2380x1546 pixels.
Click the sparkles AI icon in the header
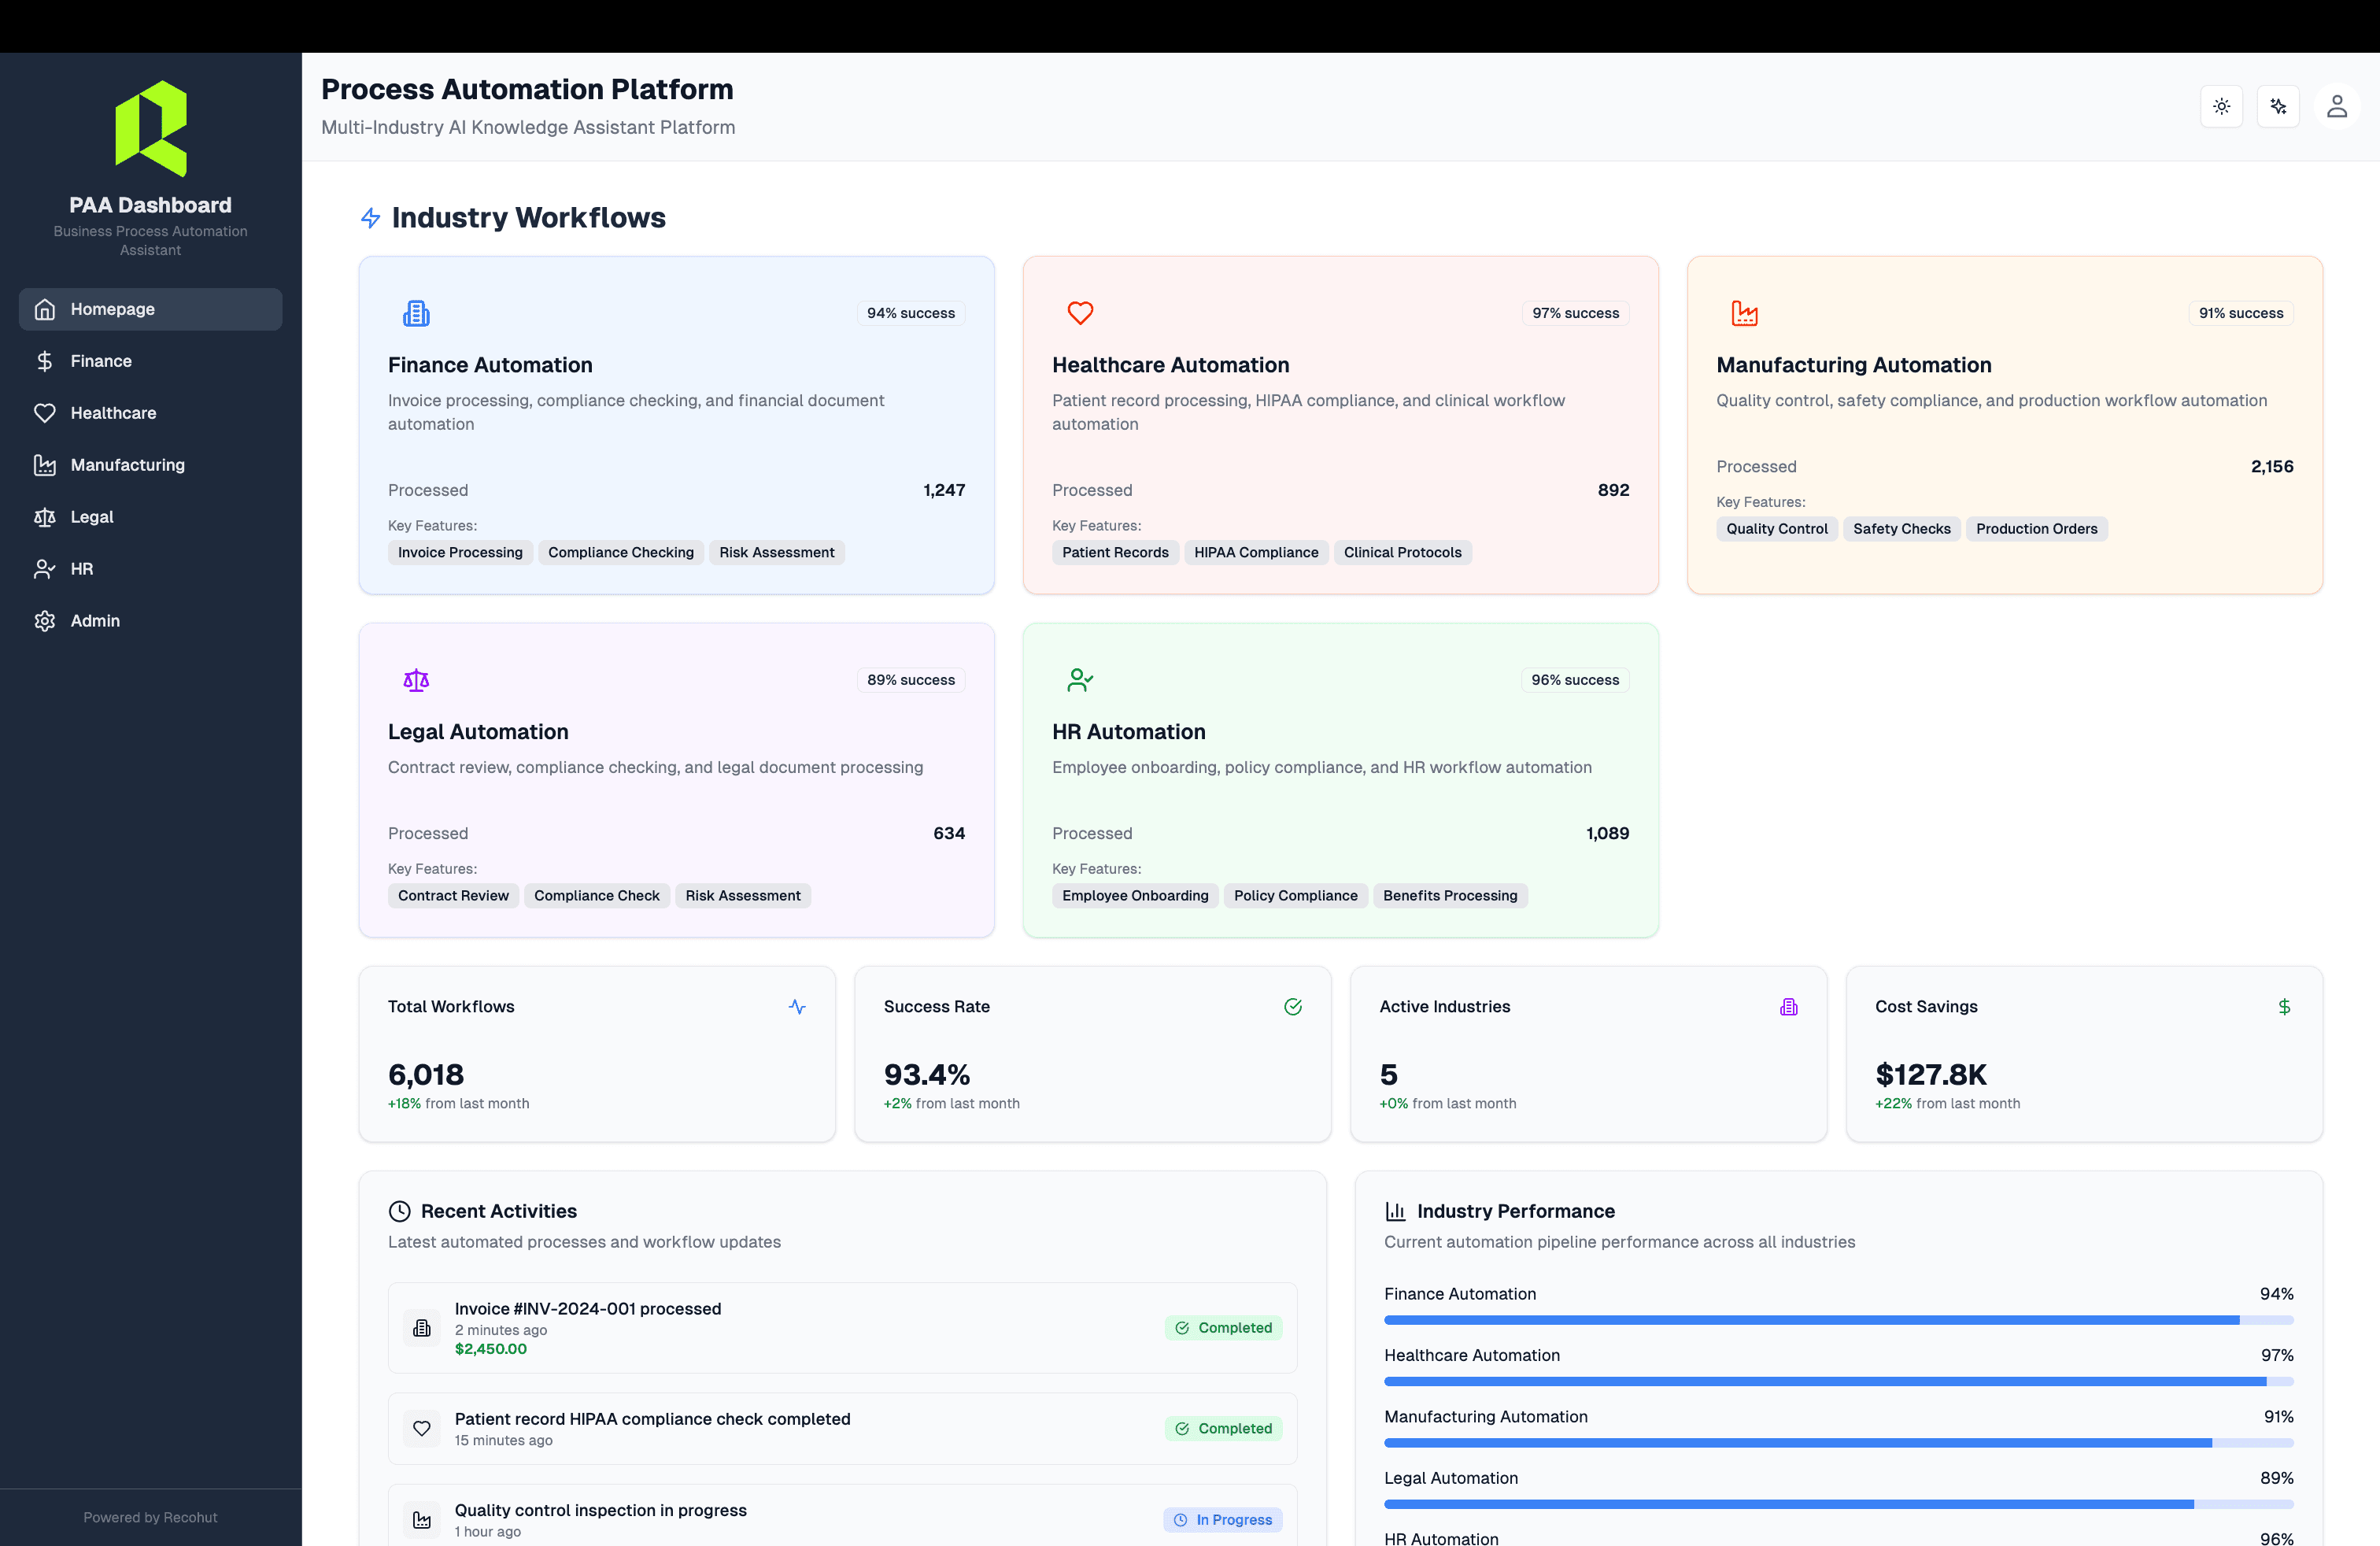click(2279, 106)
